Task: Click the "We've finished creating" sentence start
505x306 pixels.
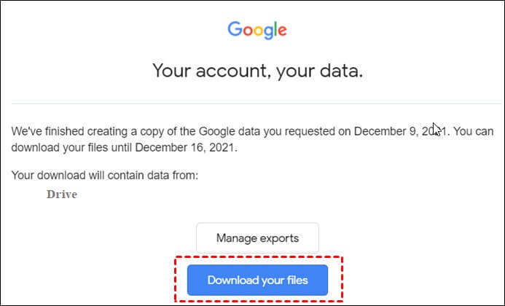Action: (60, 131)
